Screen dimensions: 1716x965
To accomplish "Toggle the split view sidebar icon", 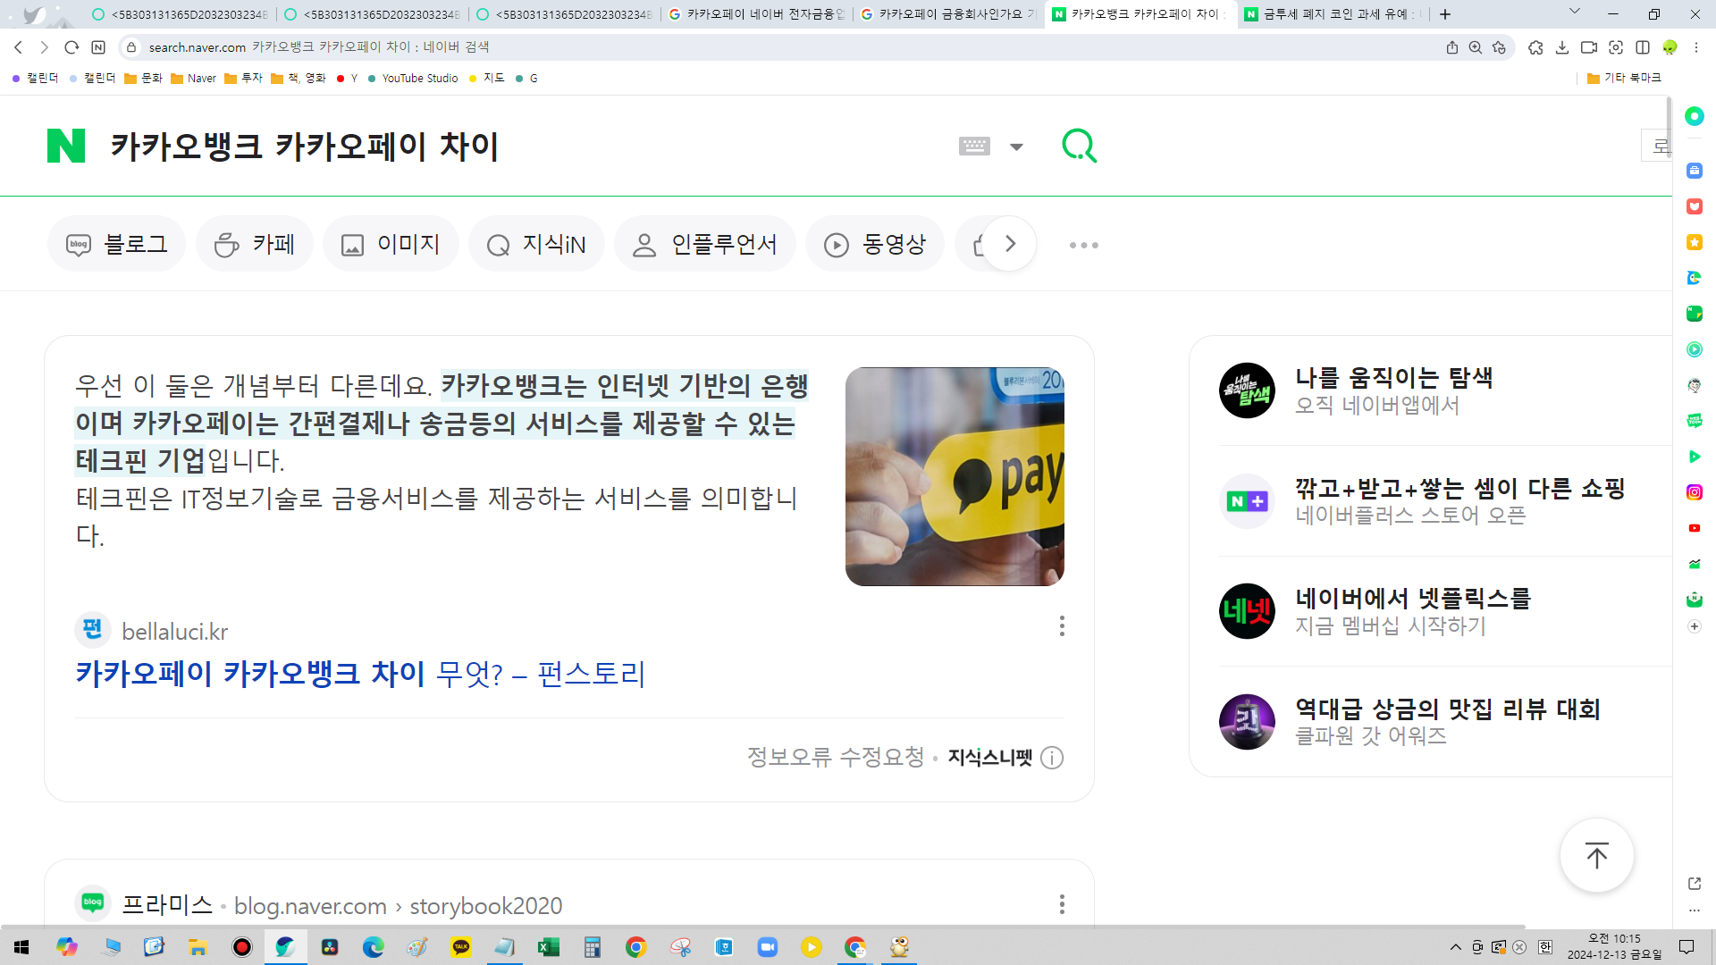I will [x=1643, y=47].
